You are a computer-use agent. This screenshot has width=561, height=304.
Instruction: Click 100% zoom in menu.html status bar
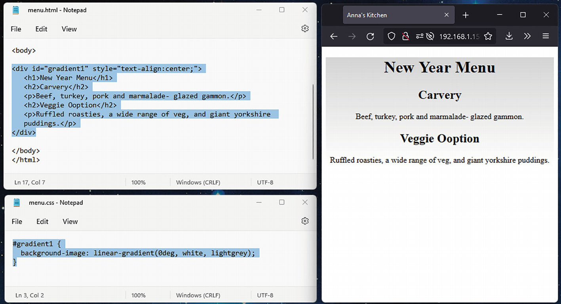[x=139, y=183]
